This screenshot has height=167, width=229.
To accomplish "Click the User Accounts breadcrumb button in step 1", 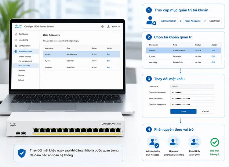I will tap(193, 21).
